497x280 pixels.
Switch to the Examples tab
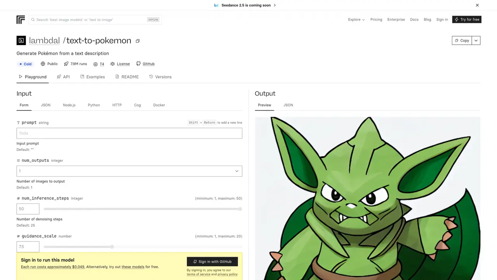click(92, 77)
